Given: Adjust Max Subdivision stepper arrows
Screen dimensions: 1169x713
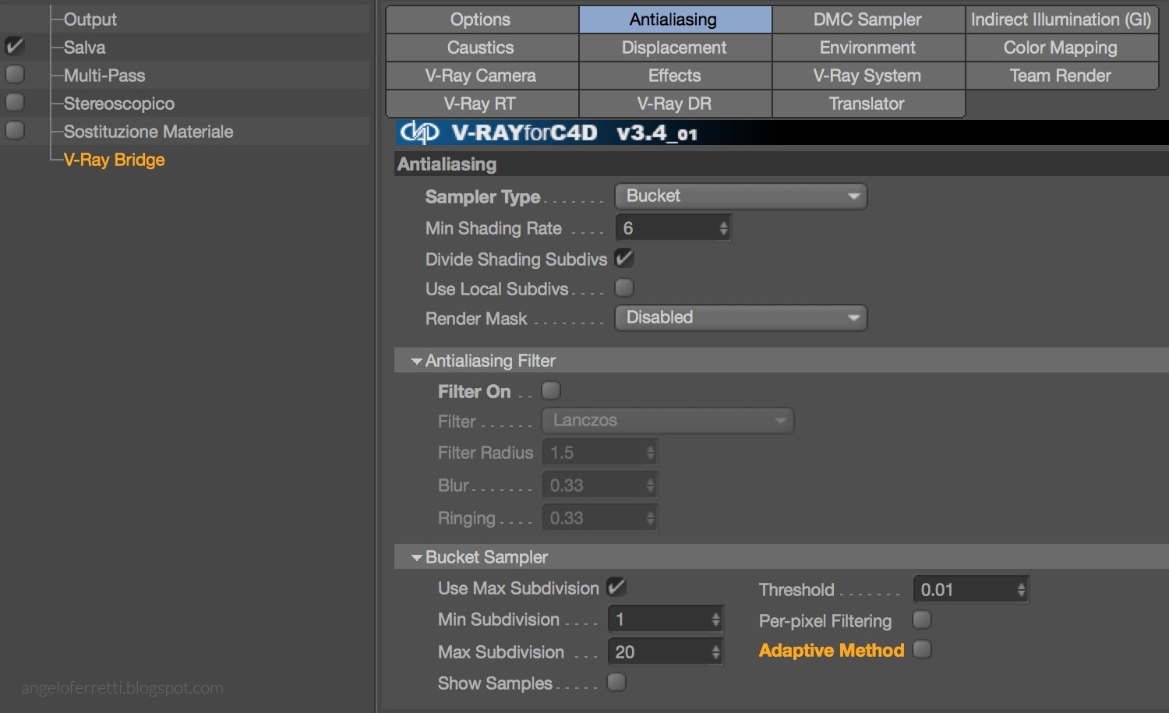Looking at the screenshot, I should click(716, 652).
